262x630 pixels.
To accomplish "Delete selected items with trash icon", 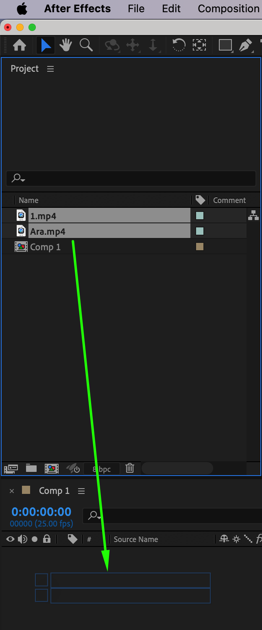I will click(130, 468).
